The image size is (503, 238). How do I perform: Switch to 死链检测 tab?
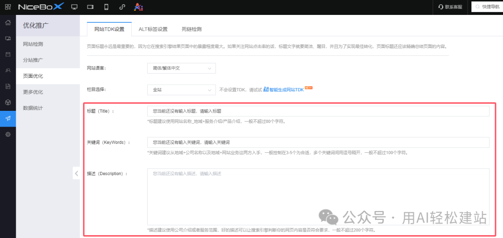pos(191,29)
